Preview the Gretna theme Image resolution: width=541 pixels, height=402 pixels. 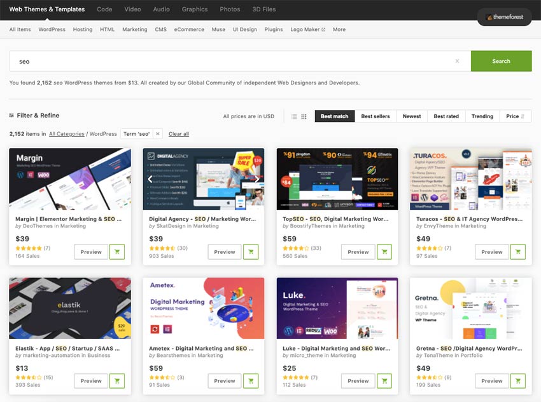coord(492,381)
